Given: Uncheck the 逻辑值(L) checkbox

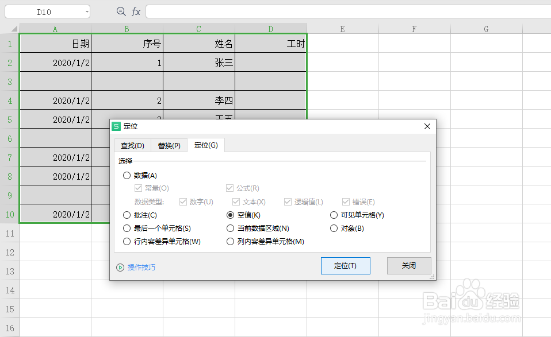Looking at the screenshot, I should pyautogui.click(x=287, y=201).
